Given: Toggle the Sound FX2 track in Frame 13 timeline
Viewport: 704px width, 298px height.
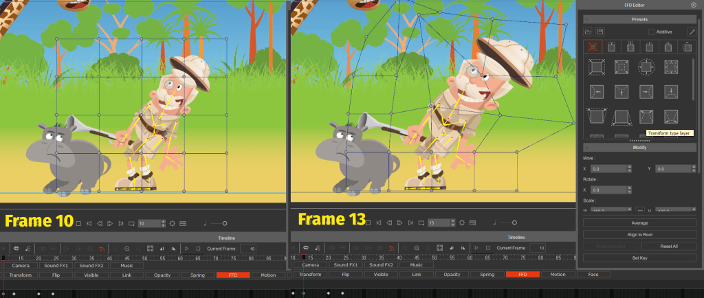Looking at the screenshot, I should (x=381, y=265).
